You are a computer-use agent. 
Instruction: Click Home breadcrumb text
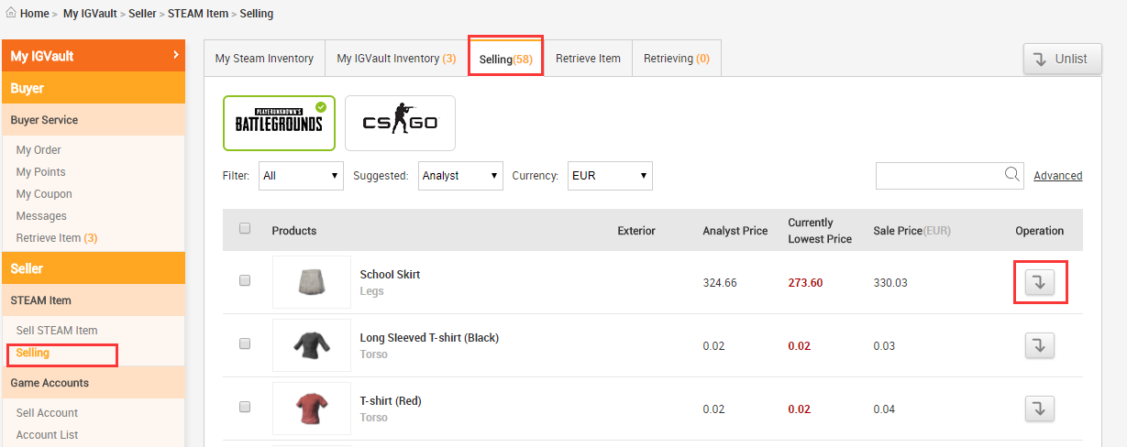coord(35,14)
